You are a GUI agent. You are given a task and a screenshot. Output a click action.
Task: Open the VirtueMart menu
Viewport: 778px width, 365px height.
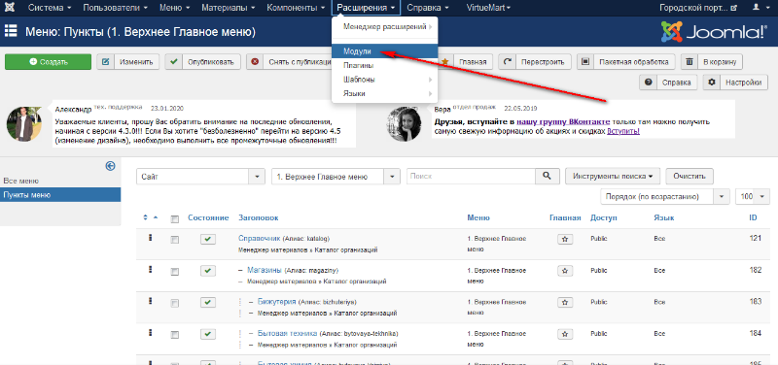[x=488, y=8]
